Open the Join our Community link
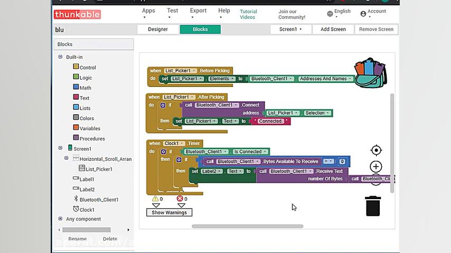451x253 pixels. pos(292,14)
